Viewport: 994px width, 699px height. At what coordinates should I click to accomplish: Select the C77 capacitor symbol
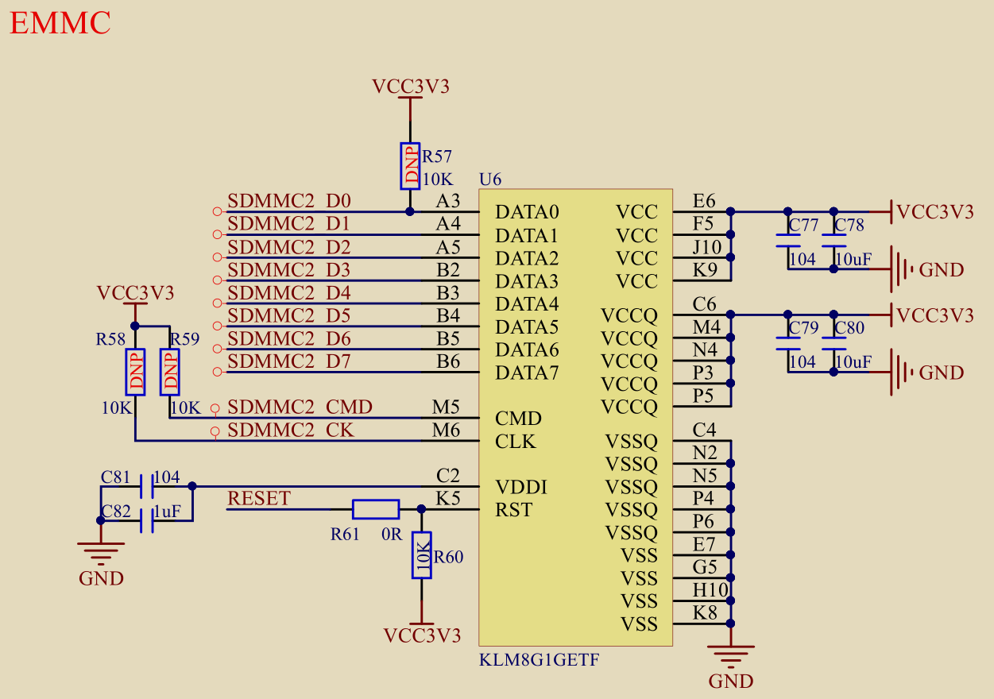pyautogui.click(x=788, y=240)
